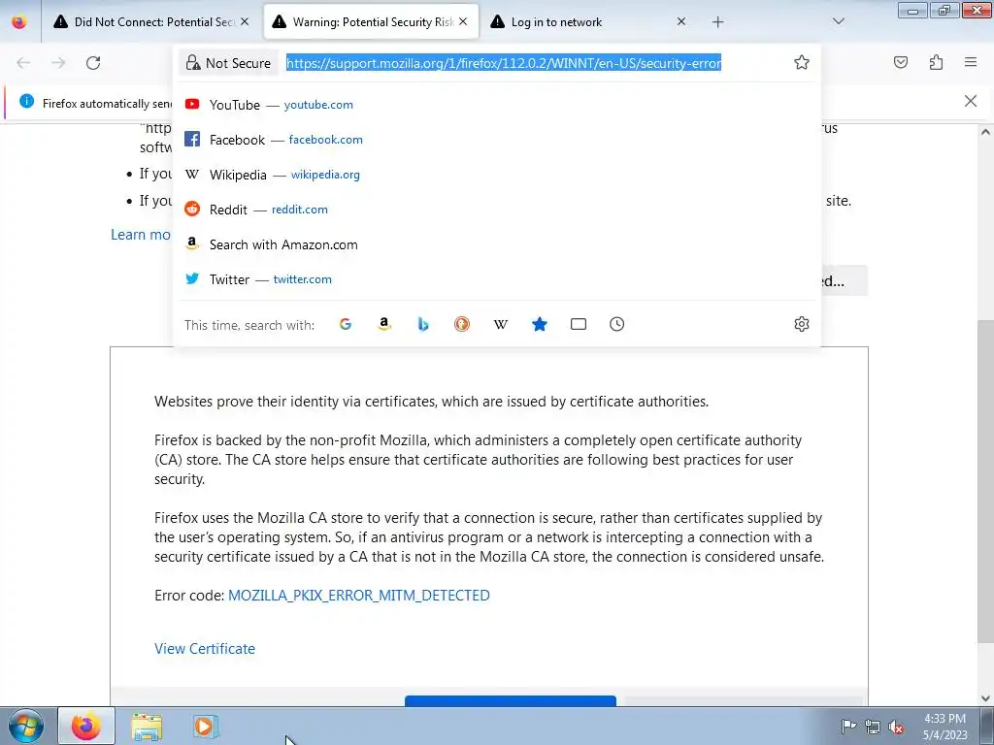Click the View Certificate link

tap(205, 649)
